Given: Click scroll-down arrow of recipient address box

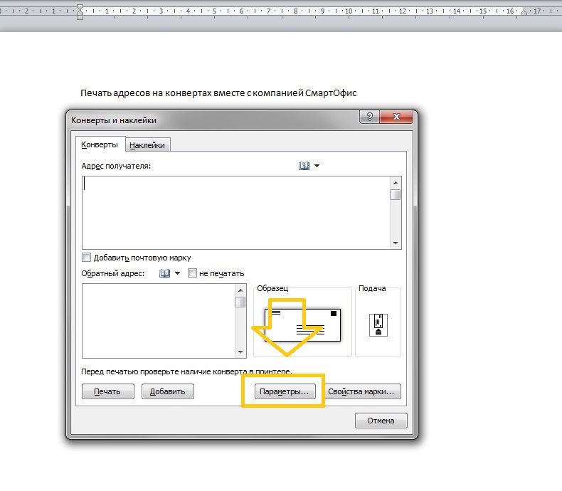Looking at the screenshot, I should coord(396,243).
